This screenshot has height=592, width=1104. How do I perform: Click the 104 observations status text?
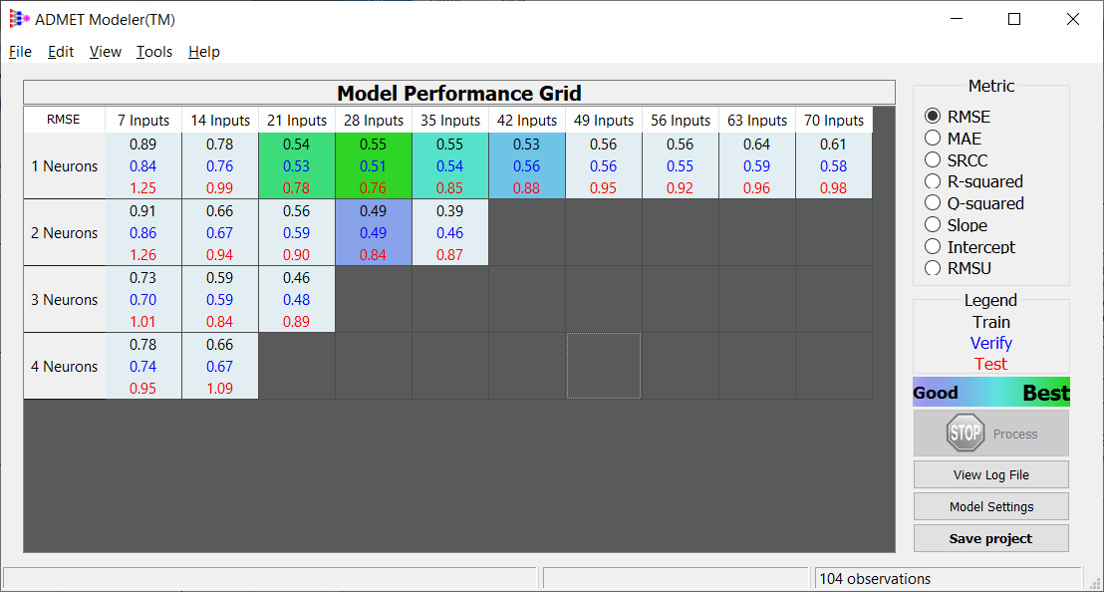point(875,579)
